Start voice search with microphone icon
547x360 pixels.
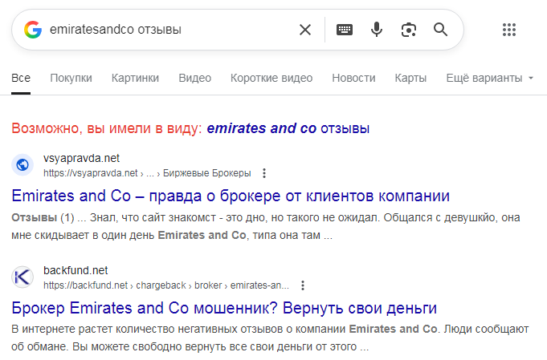point(377,30)
